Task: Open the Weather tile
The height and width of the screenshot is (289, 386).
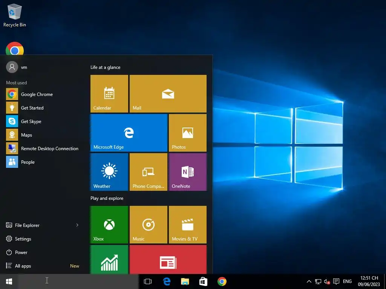Action: 109,172
